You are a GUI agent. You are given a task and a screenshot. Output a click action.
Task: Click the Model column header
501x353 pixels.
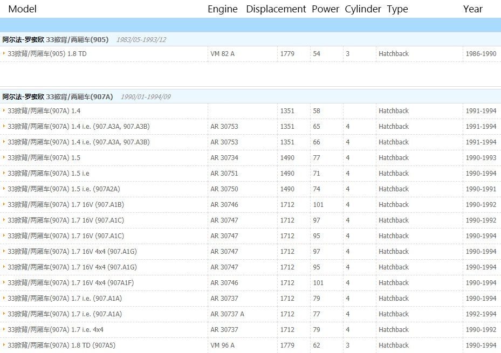(23, 9)
